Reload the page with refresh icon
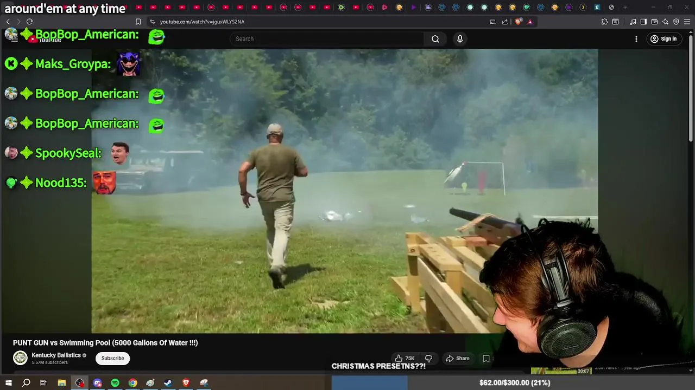Screen dimensions: 695x390 [29, 22]
